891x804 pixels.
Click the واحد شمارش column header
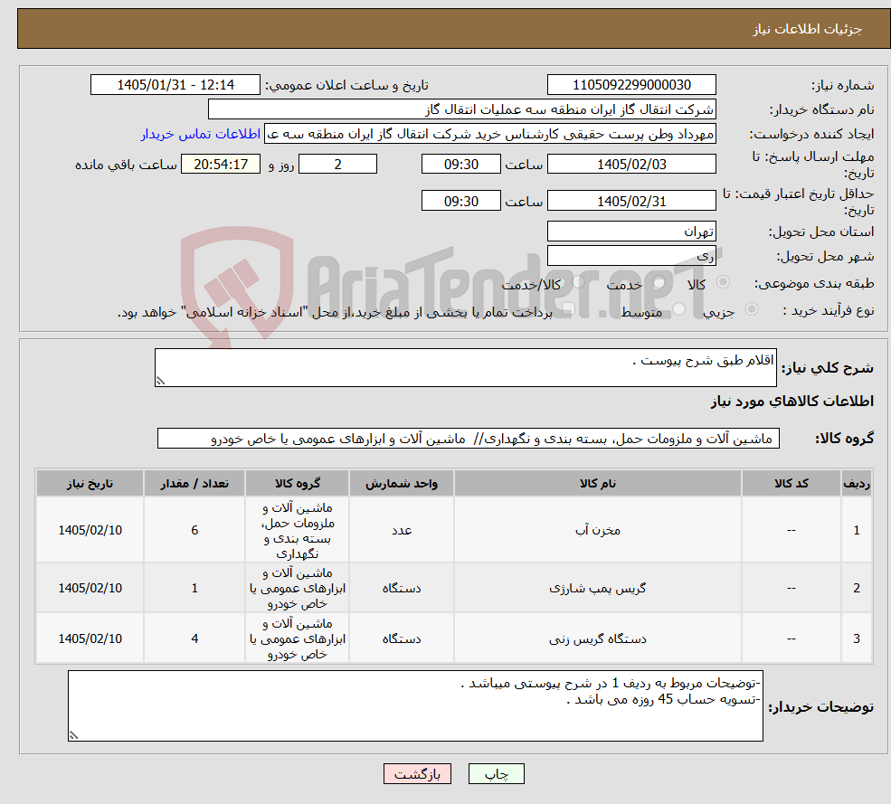402,484
